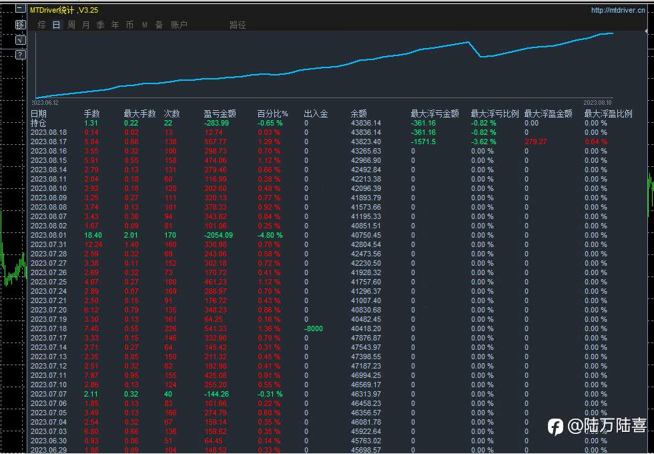
Task: Collapse the MTDriver panel with minus icon
Action: [x=21, y=9]
